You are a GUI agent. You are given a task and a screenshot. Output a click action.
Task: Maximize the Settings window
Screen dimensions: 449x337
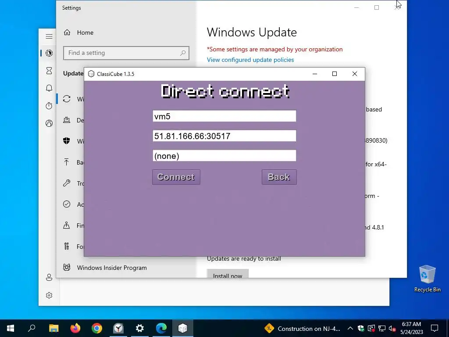[x=377, y=7]
